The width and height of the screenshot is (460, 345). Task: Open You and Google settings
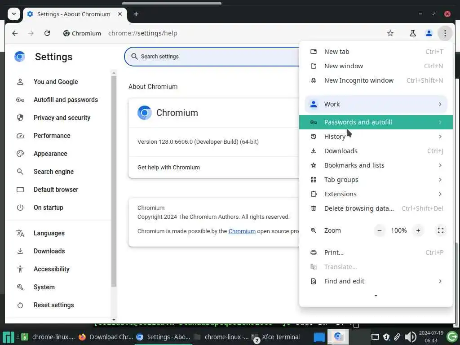[56, 82]
